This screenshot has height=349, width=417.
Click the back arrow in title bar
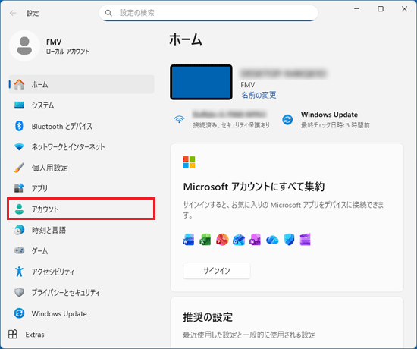point(12,13)
